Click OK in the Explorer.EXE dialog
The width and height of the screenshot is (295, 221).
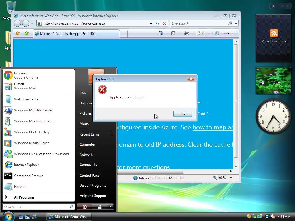point(183,114)
